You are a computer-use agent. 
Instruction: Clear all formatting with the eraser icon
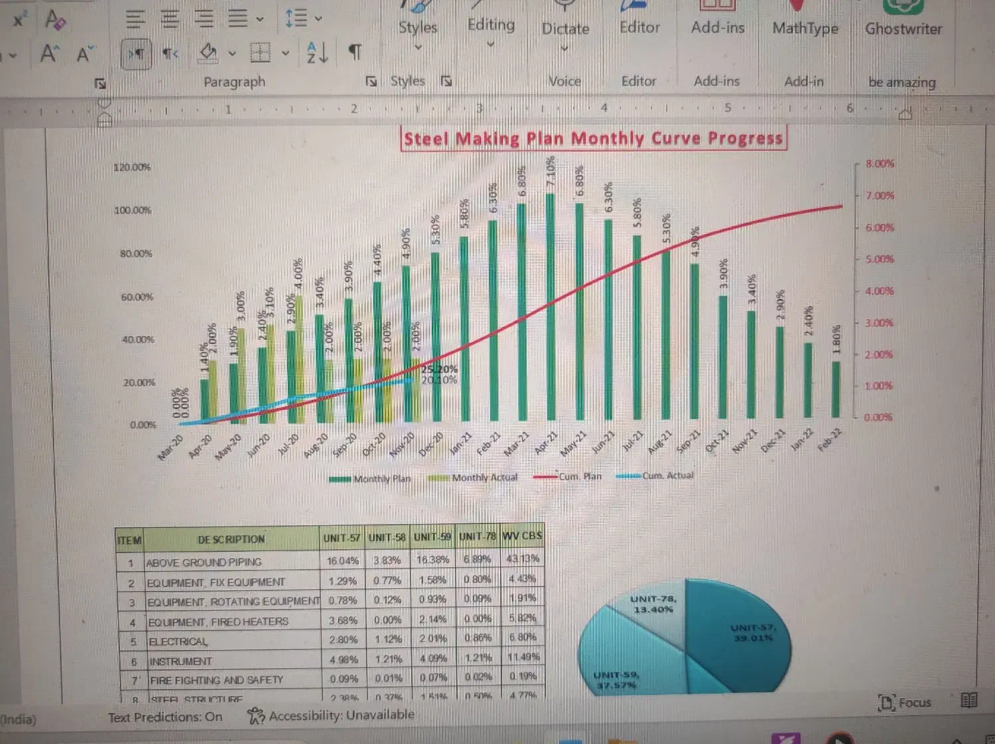55,20
